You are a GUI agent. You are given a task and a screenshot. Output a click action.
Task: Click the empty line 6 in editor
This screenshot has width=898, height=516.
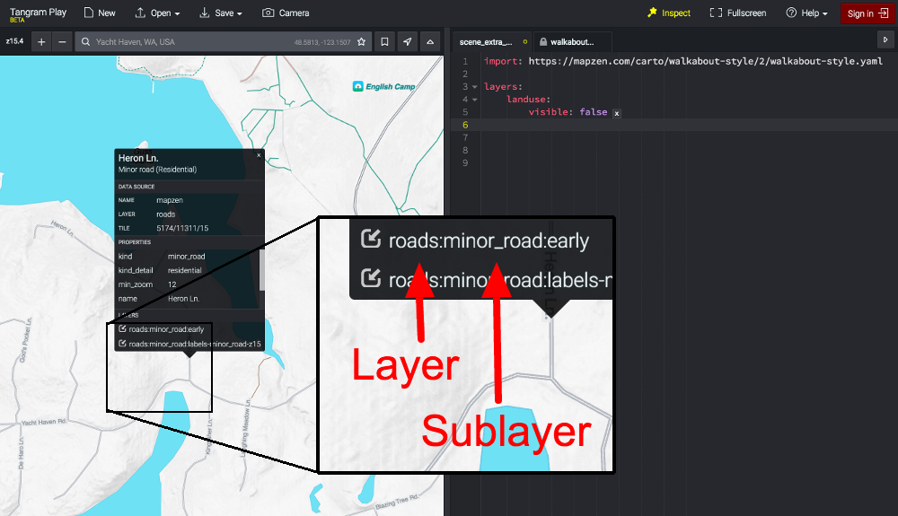point(676,125)
